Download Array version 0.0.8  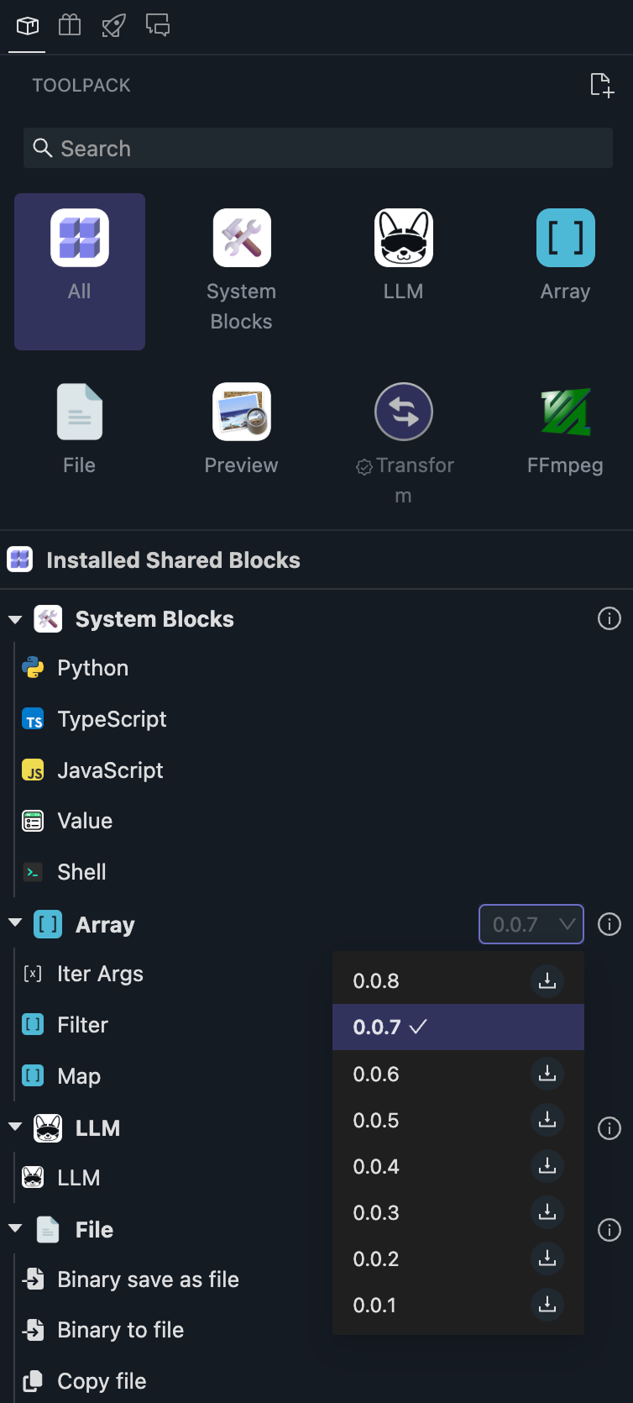click(547, 980)
